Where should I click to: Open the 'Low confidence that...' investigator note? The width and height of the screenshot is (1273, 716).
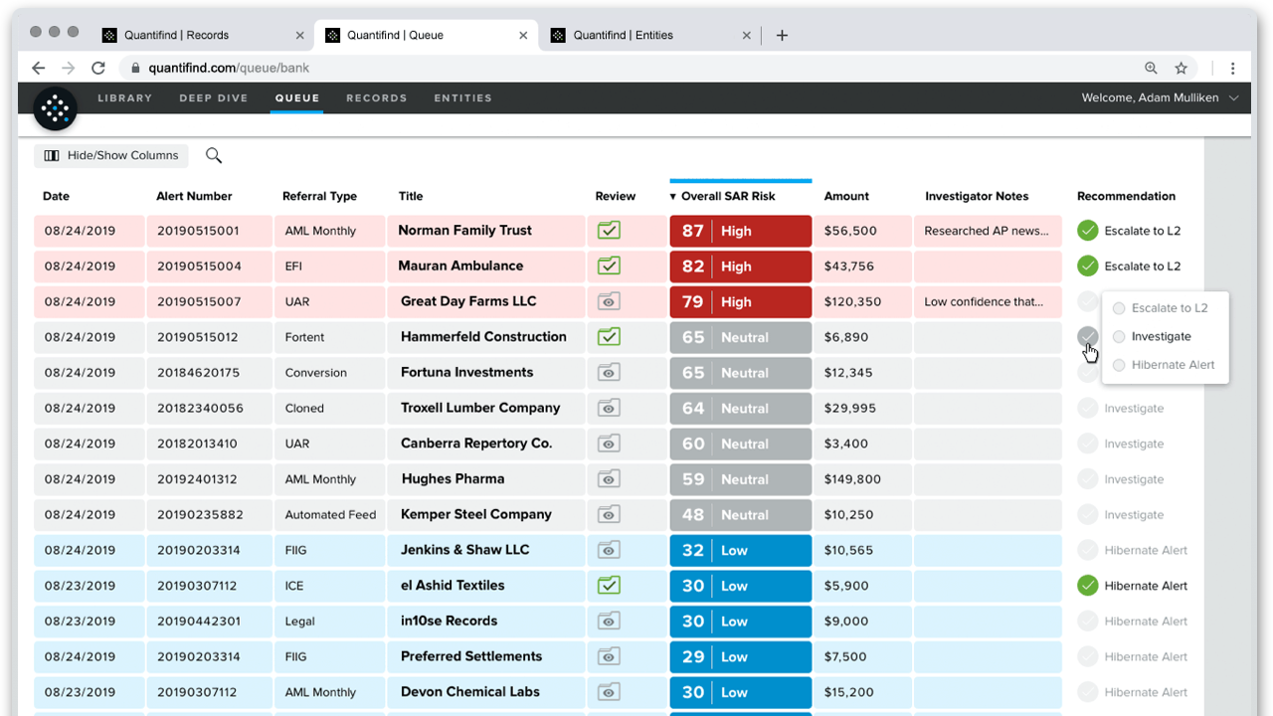click(984, 301)
